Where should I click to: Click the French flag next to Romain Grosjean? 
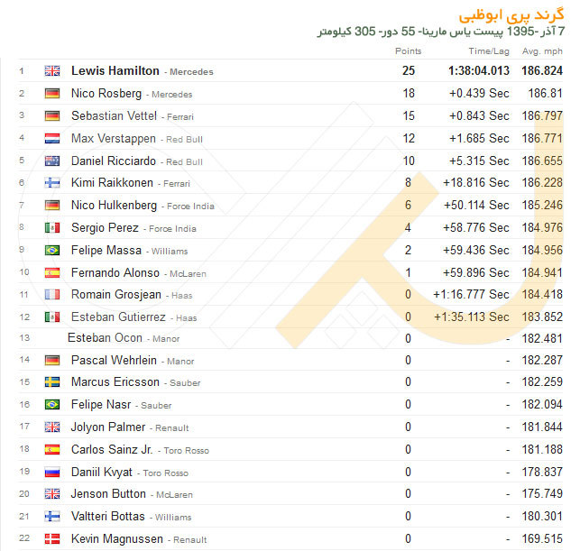(52, 294)
